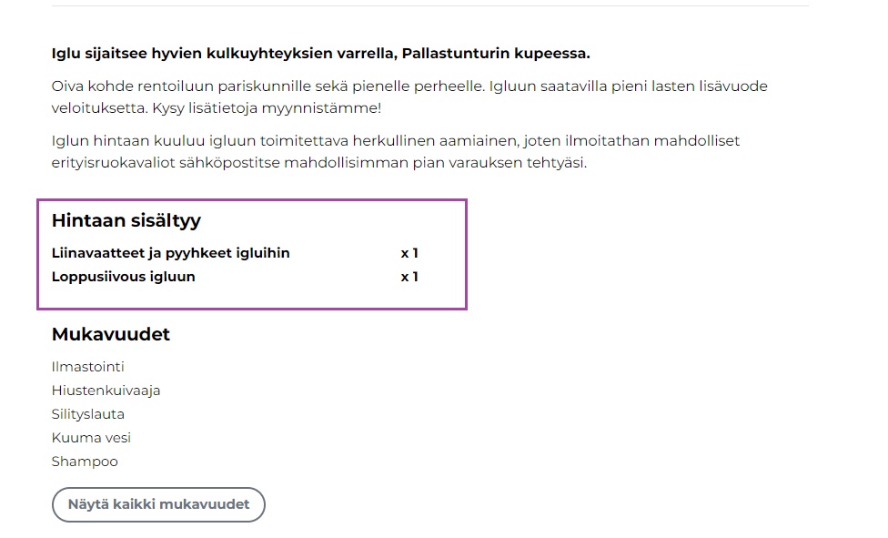The height and width of the screenshot is (538, 888).
Task: Click the Hintaan sisältyy heading
Action: point(126,220)
